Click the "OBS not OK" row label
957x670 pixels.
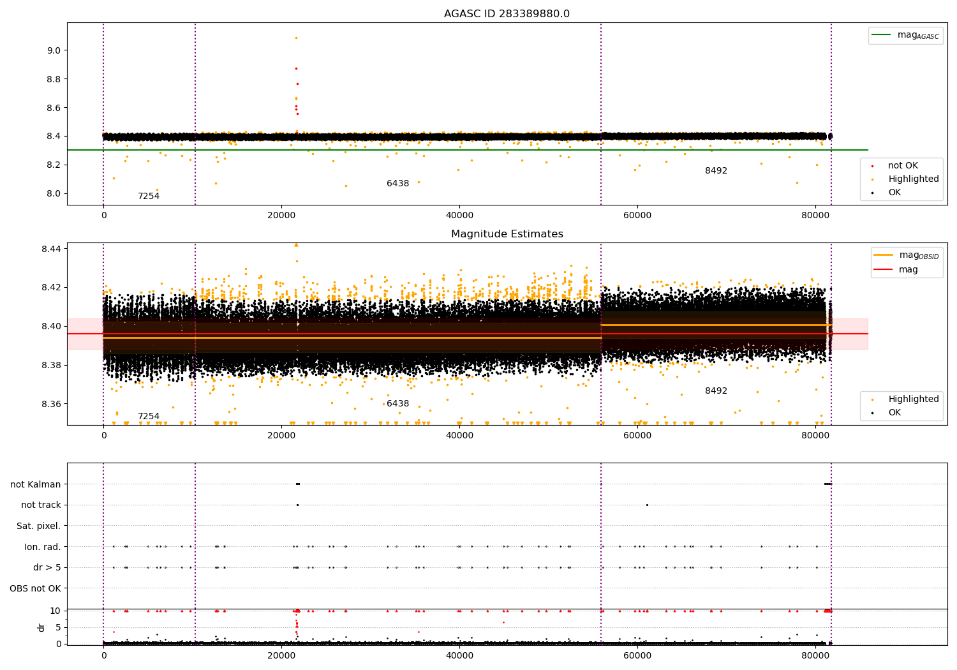pyautogui.click(x=36, y=588)
